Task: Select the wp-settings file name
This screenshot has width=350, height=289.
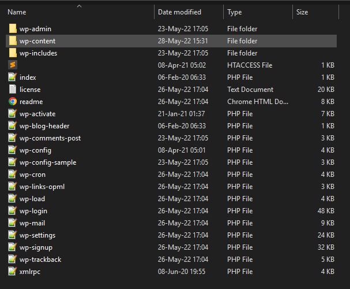Action: click(37, 235)
